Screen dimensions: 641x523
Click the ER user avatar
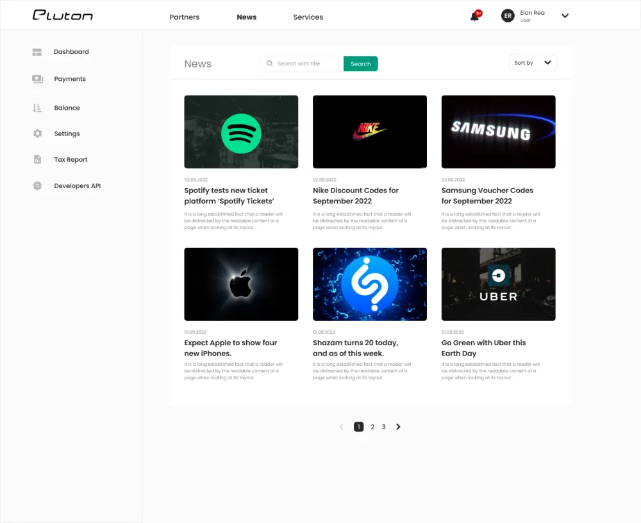508,16
